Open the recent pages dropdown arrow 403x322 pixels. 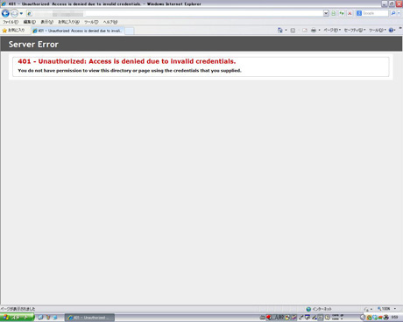point(21,13)
